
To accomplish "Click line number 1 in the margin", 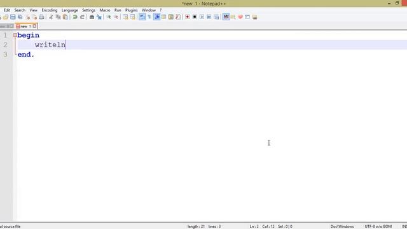I will [5, 36].
